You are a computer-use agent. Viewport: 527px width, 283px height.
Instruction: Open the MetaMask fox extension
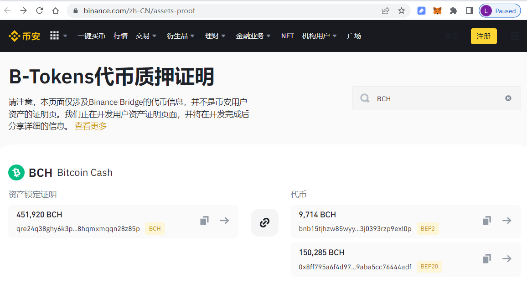click(x=437, y=11)
